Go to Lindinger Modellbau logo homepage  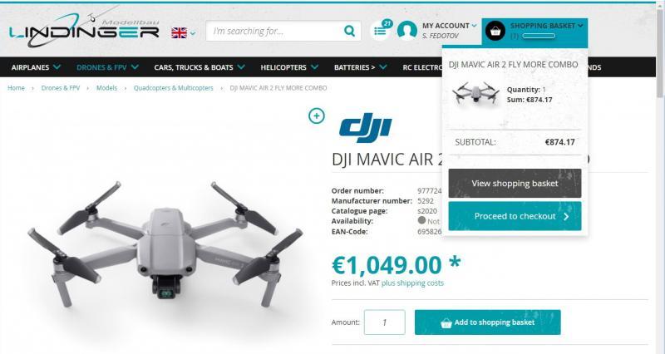coord(84,30)
